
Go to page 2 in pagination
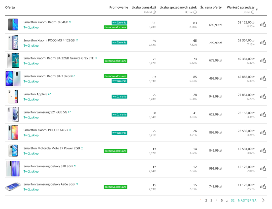pos(206,200)
